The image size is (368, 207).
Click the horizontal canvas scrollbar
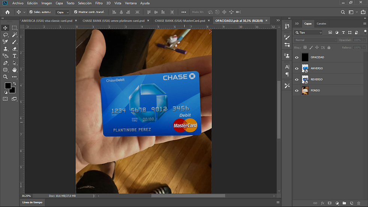(188, 196)
